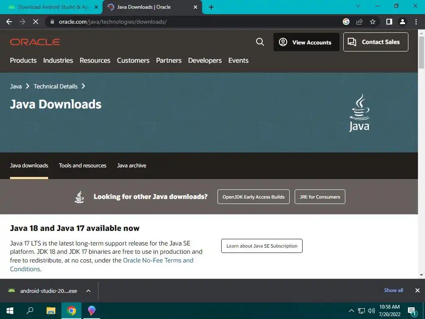Click the browser forward arrow

(x=22, y=22)
